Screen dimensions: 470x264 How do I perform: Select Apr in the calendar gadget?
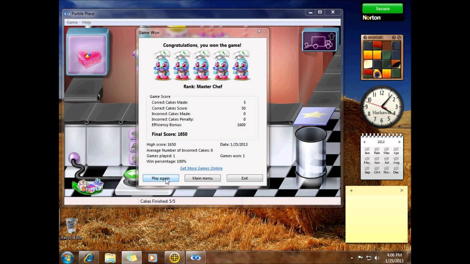[x=396, y=151]
